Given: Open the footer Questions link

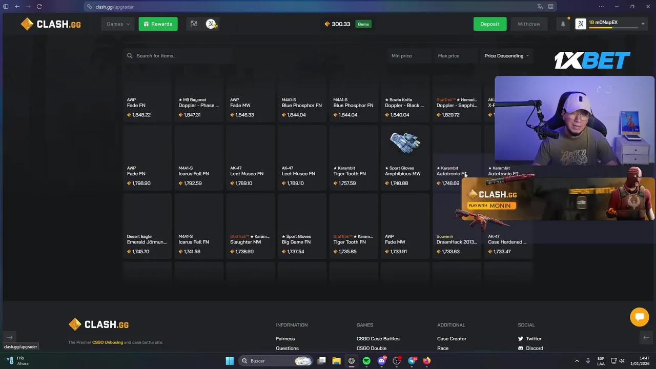Looking at the screenshot, I should pos(287,348).
